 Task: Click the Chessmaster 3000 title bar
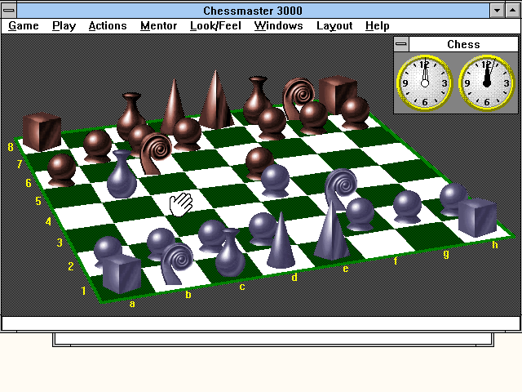click(253, 11)
